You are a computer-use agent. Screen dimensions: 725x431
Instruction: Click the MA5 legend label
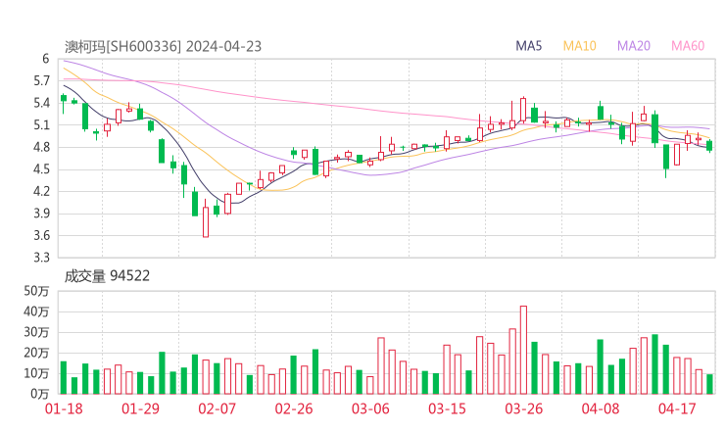pos(528,46)
